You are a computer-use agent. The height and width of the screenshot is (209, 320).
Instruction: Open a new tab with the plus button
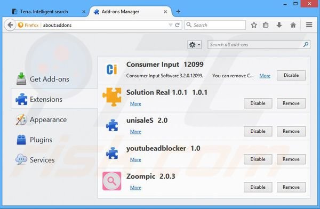(178, 12)
